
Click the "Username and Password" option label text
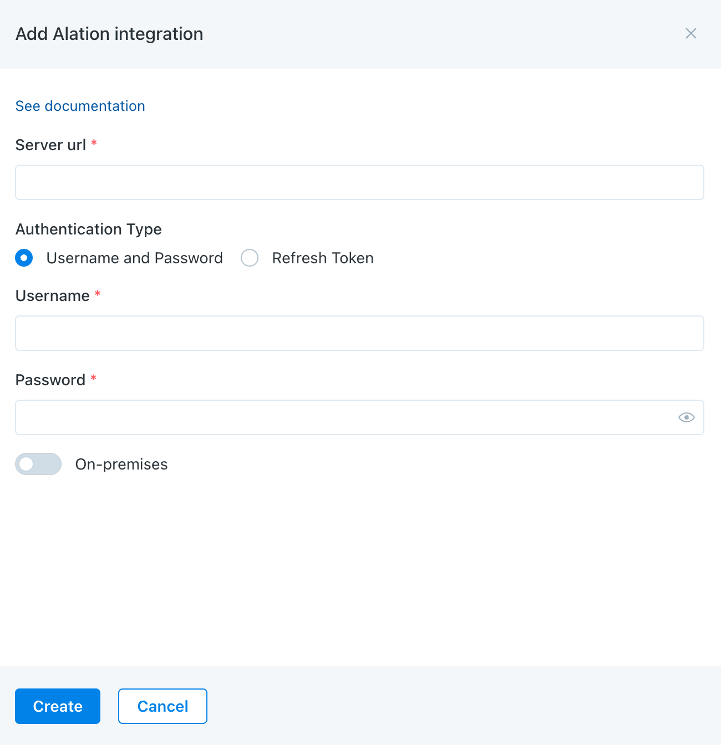click(134, 258)
